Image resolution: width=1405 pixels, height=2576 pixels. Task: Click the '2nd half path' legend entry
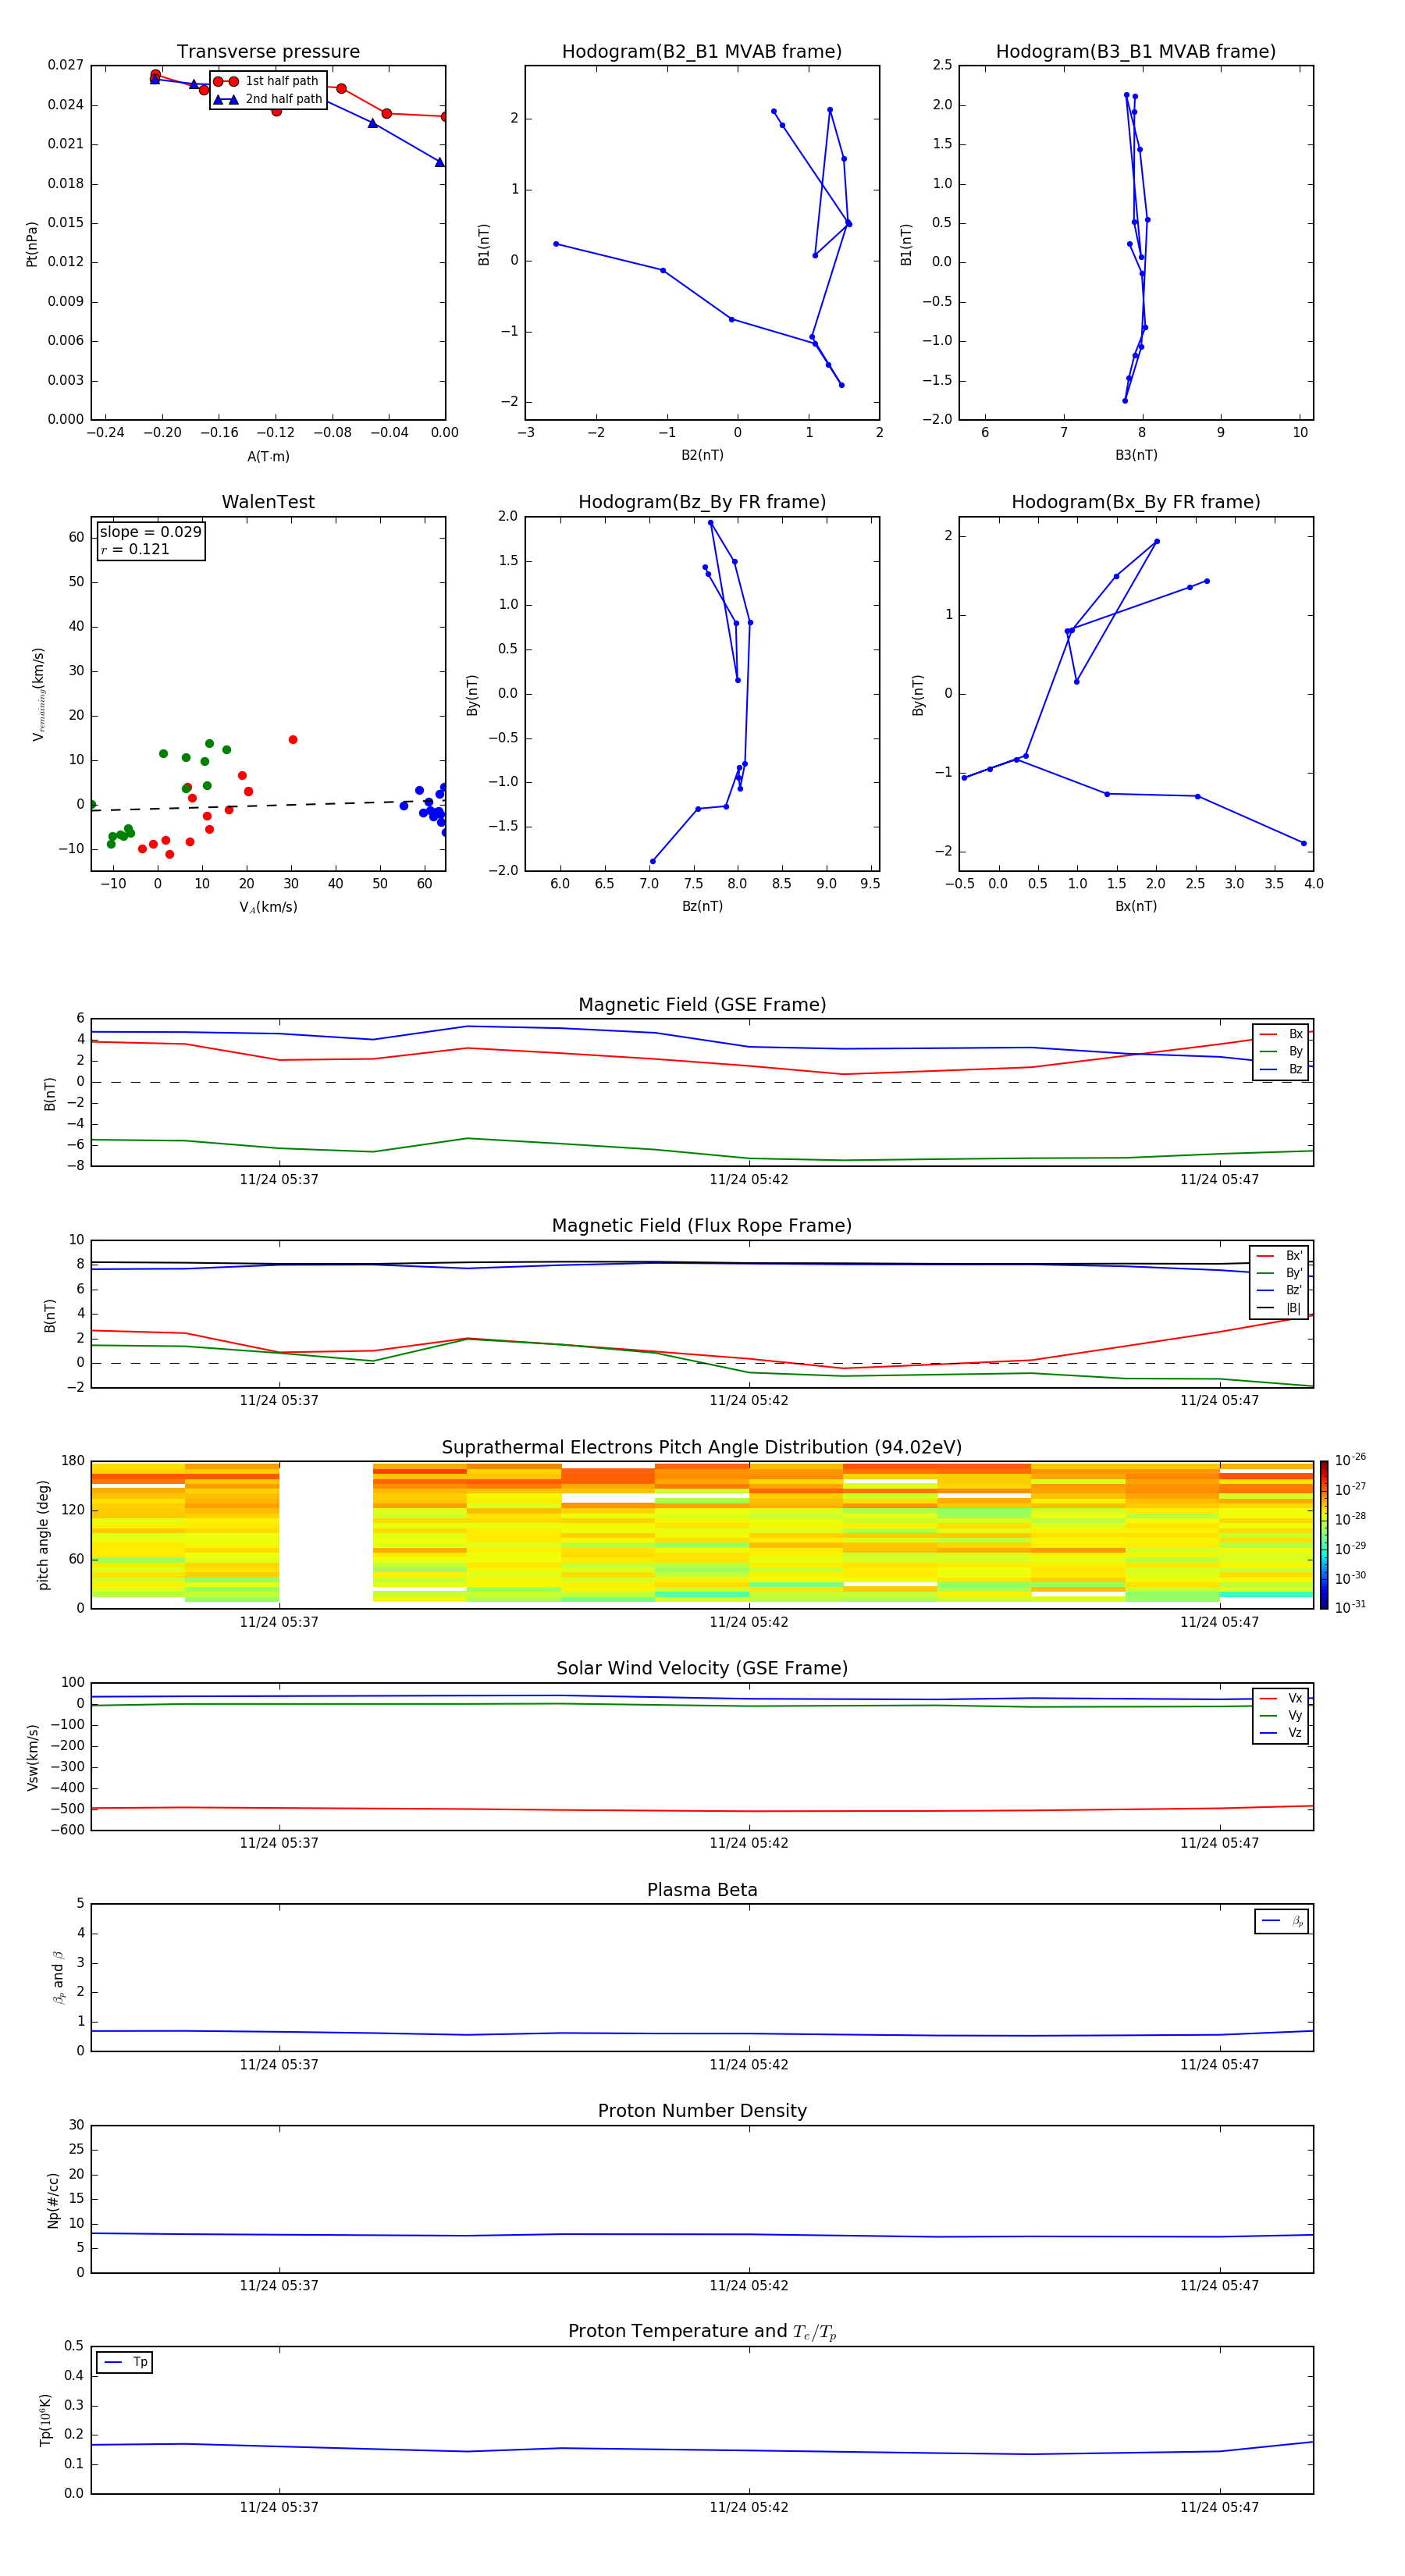tap(267, 99)
